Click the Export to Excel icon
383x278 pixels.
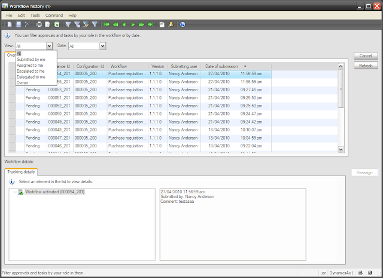(x=57, y=24)
